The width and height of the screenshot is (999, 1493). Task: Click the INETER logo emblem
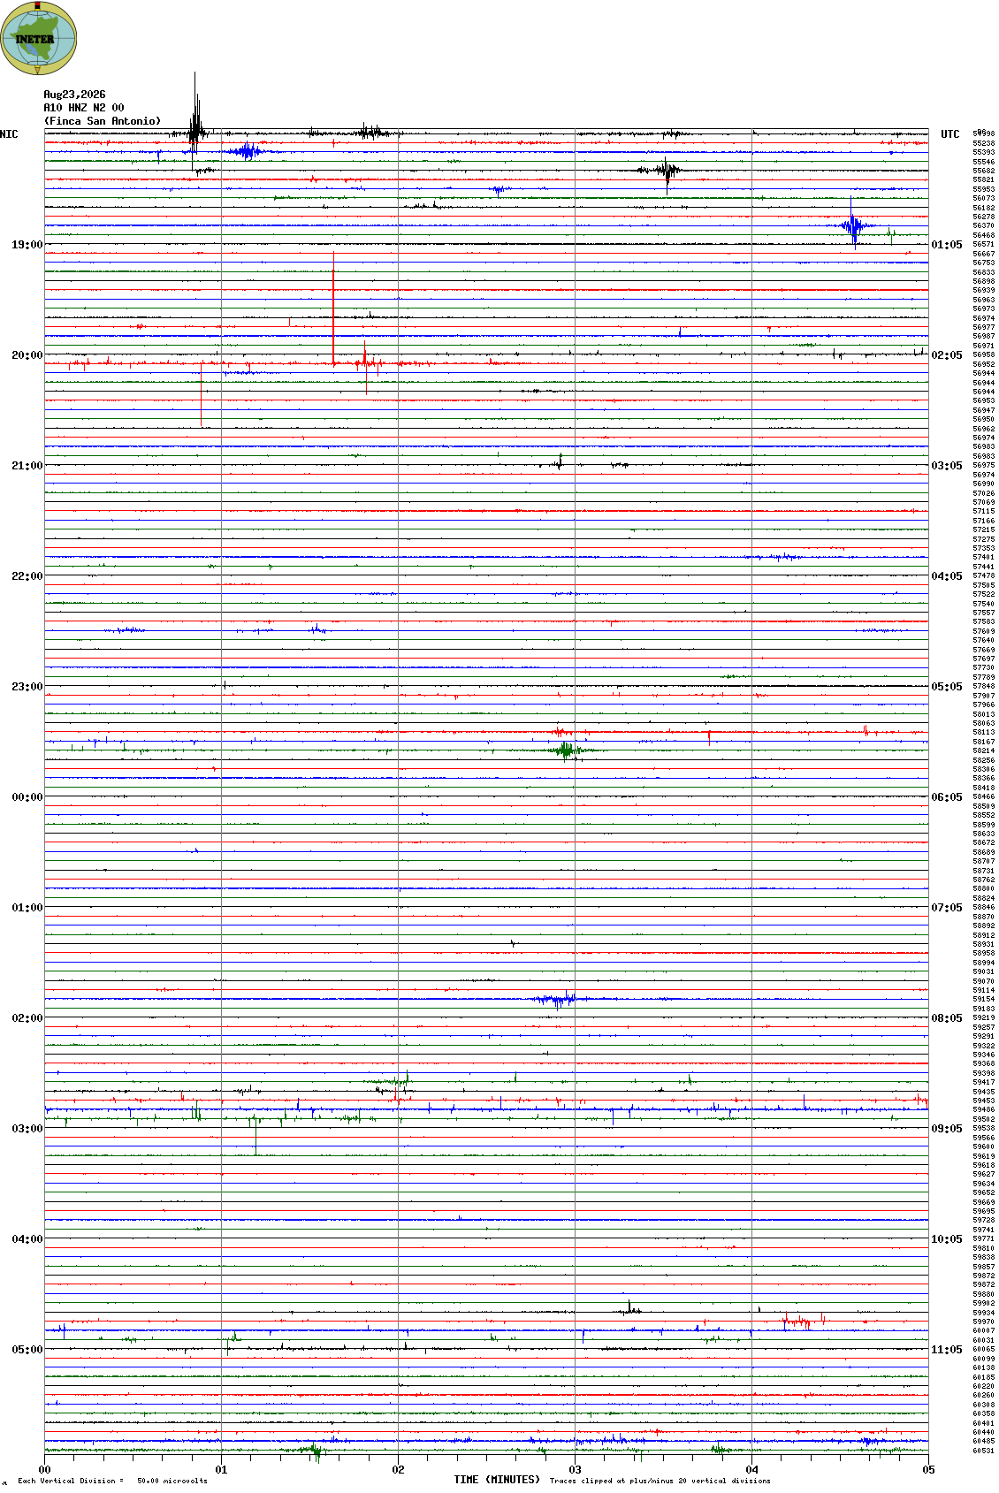click(x=39, y=38)
